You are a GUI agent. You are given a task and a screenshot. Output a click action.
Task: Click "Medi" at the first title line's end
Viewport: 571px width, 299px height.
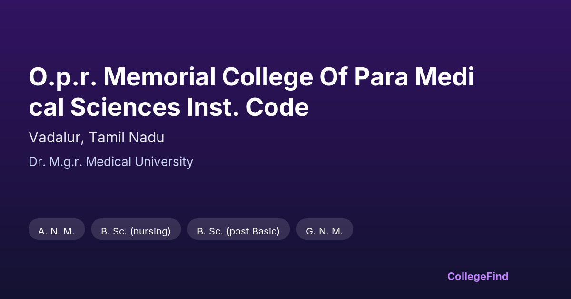click(x=444, y=78)
